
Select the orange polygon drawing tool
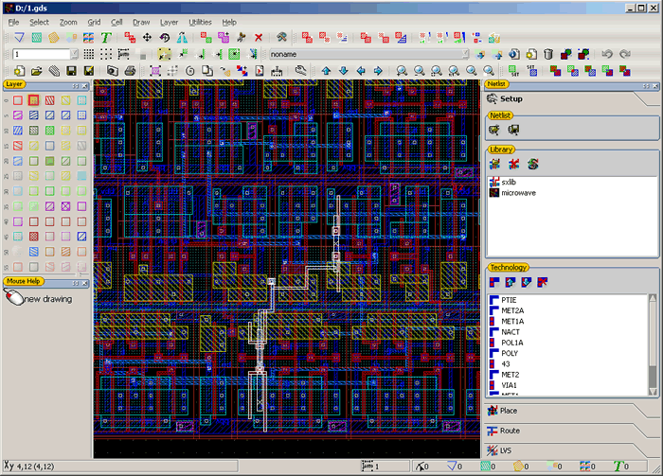(x=54, y=38)
